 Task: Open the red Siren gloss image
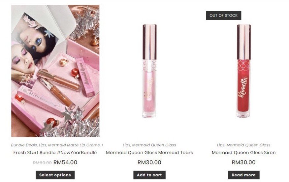coord(244,71)
